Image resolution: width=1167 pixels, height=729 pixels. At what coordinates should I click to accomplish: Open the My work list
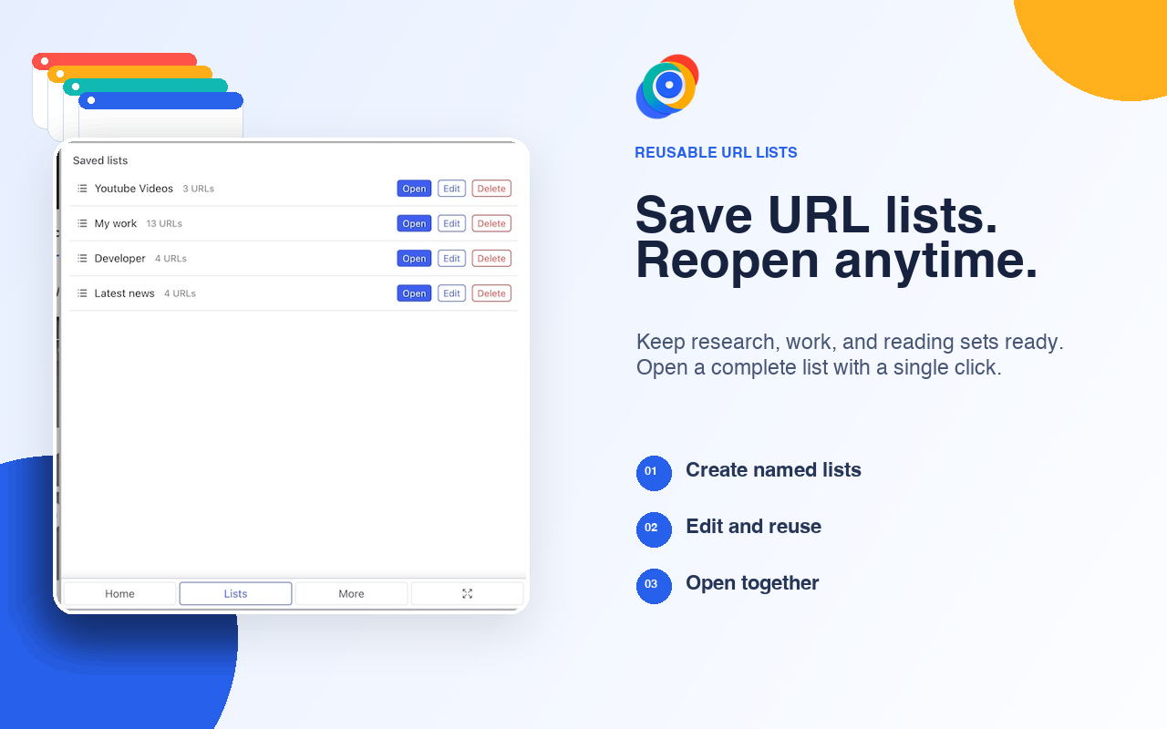coord(414,223)
